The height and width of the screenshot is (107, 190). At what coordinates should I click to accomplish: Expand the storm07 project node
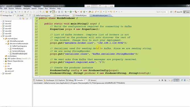[x=1, y=74]
